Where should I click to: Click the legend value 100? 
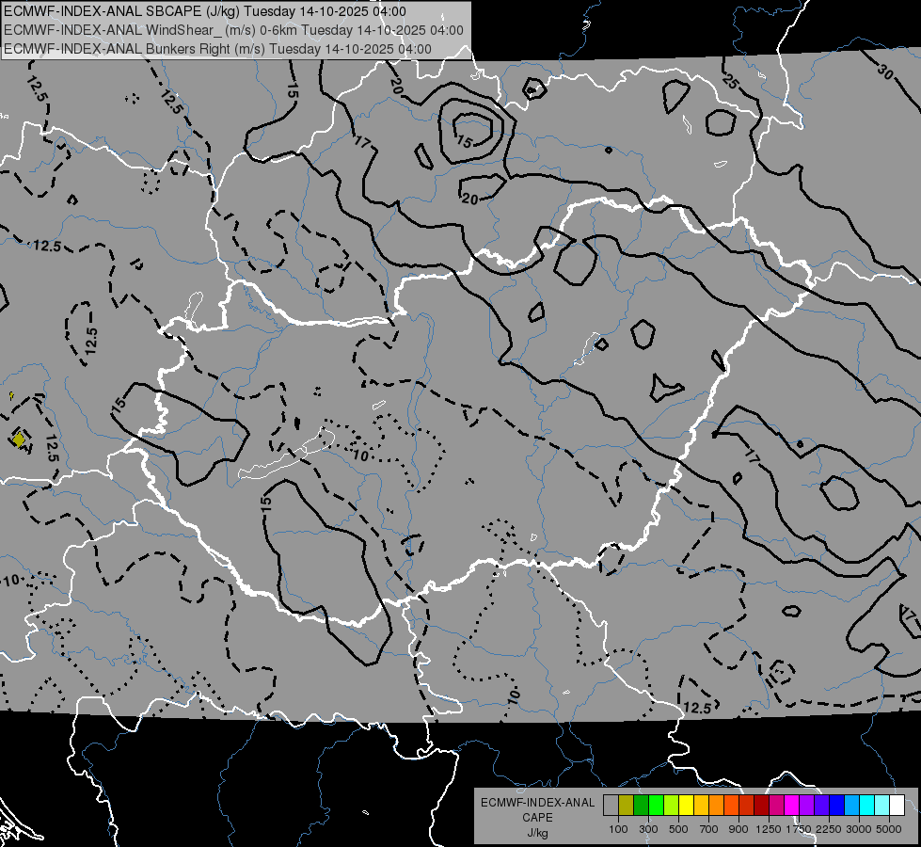click(x=618, y=829)
